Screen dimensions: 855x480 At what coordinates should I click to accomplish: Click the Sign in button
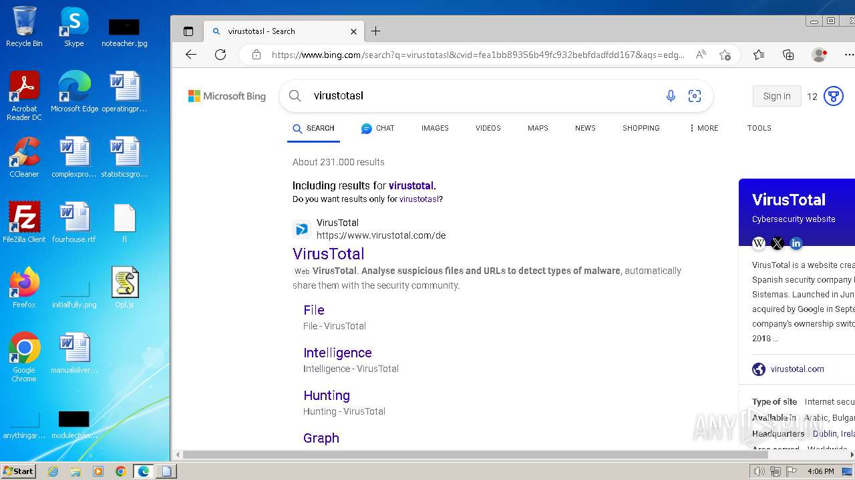pyautogui.click(x=777, y=96)
